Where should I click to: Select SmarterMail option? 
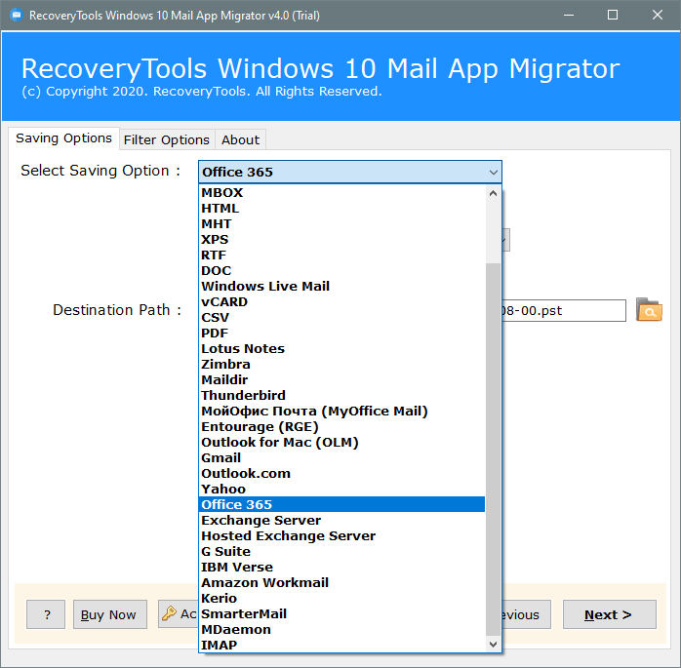click(341, 613)
